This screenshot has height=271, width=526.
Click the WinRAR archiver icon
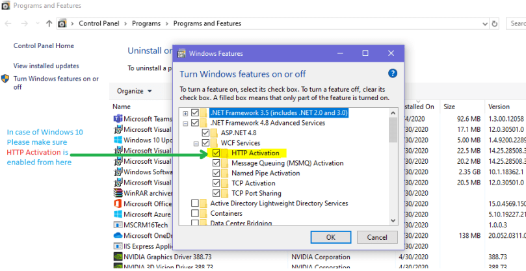click(x=118, y=193)
